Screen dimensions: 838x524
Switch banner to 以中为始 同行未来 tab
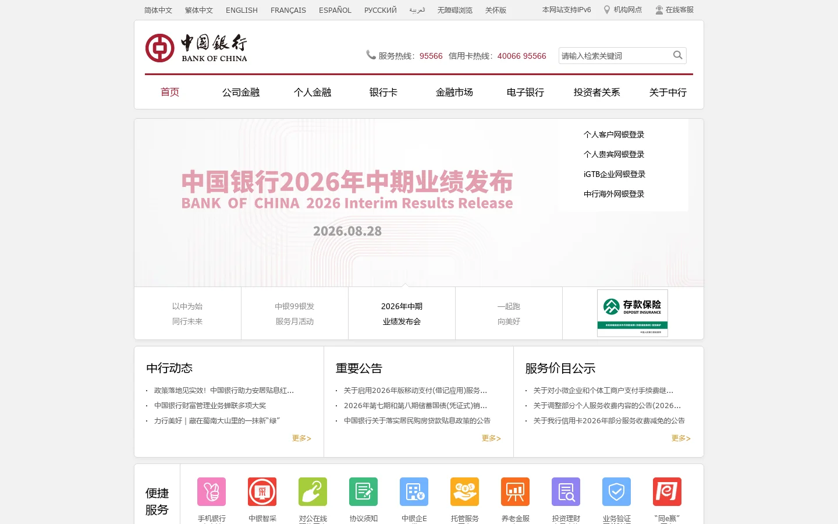coord(187,313)
